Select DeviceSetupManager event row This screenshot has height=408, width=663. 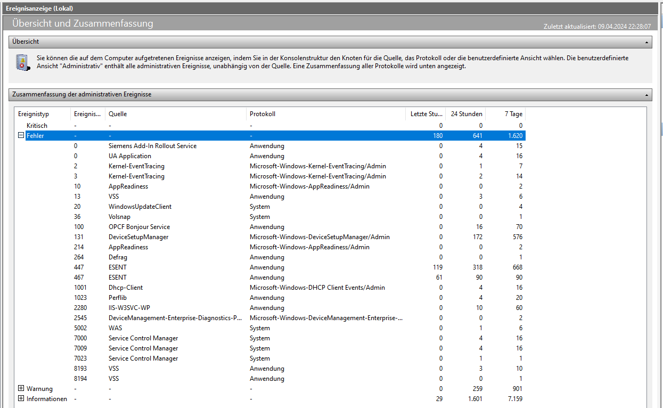coord(271,237)
